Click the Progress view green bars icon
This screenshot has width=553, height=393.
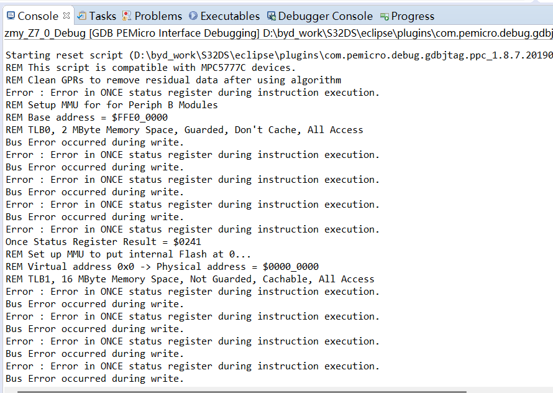pyautogui.click(x=385, y=16)
